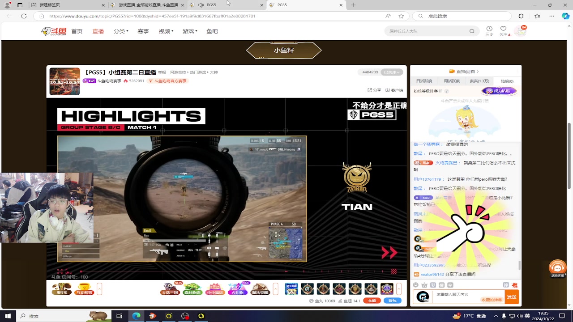Expand the 视频 video dropdown
Viewport: 573px width, 322px height.
tap(166, 31)
